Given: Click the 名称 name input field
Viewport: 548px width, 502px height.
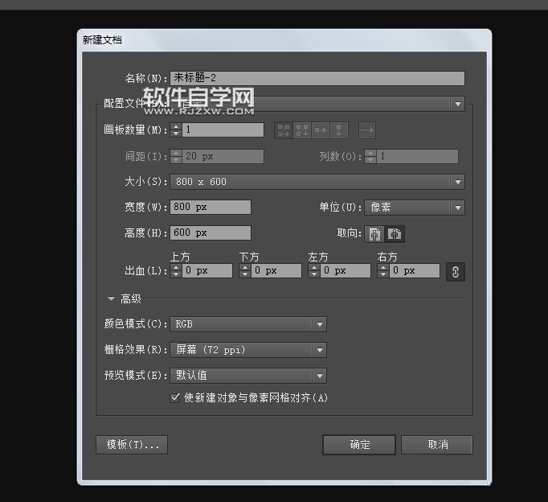Looking at the screenshot, I should pyautogui.click(x=317, y=78).
